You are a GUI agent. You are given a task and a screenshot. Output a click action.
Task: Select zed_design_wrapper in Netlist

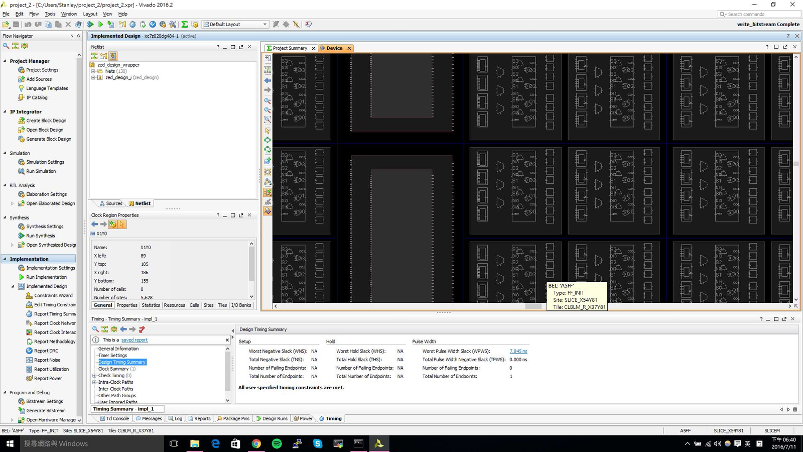118,65
